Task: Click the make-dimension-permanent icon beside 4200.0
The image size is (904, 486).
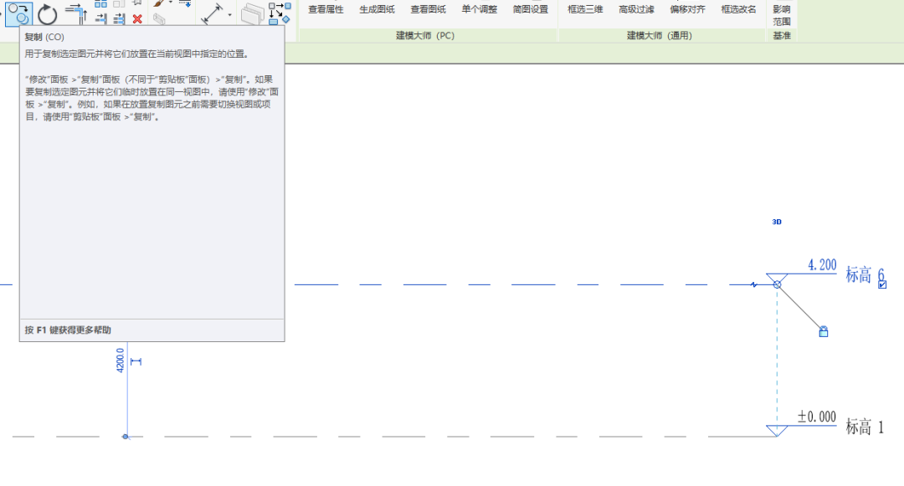Action: point(136,361)
